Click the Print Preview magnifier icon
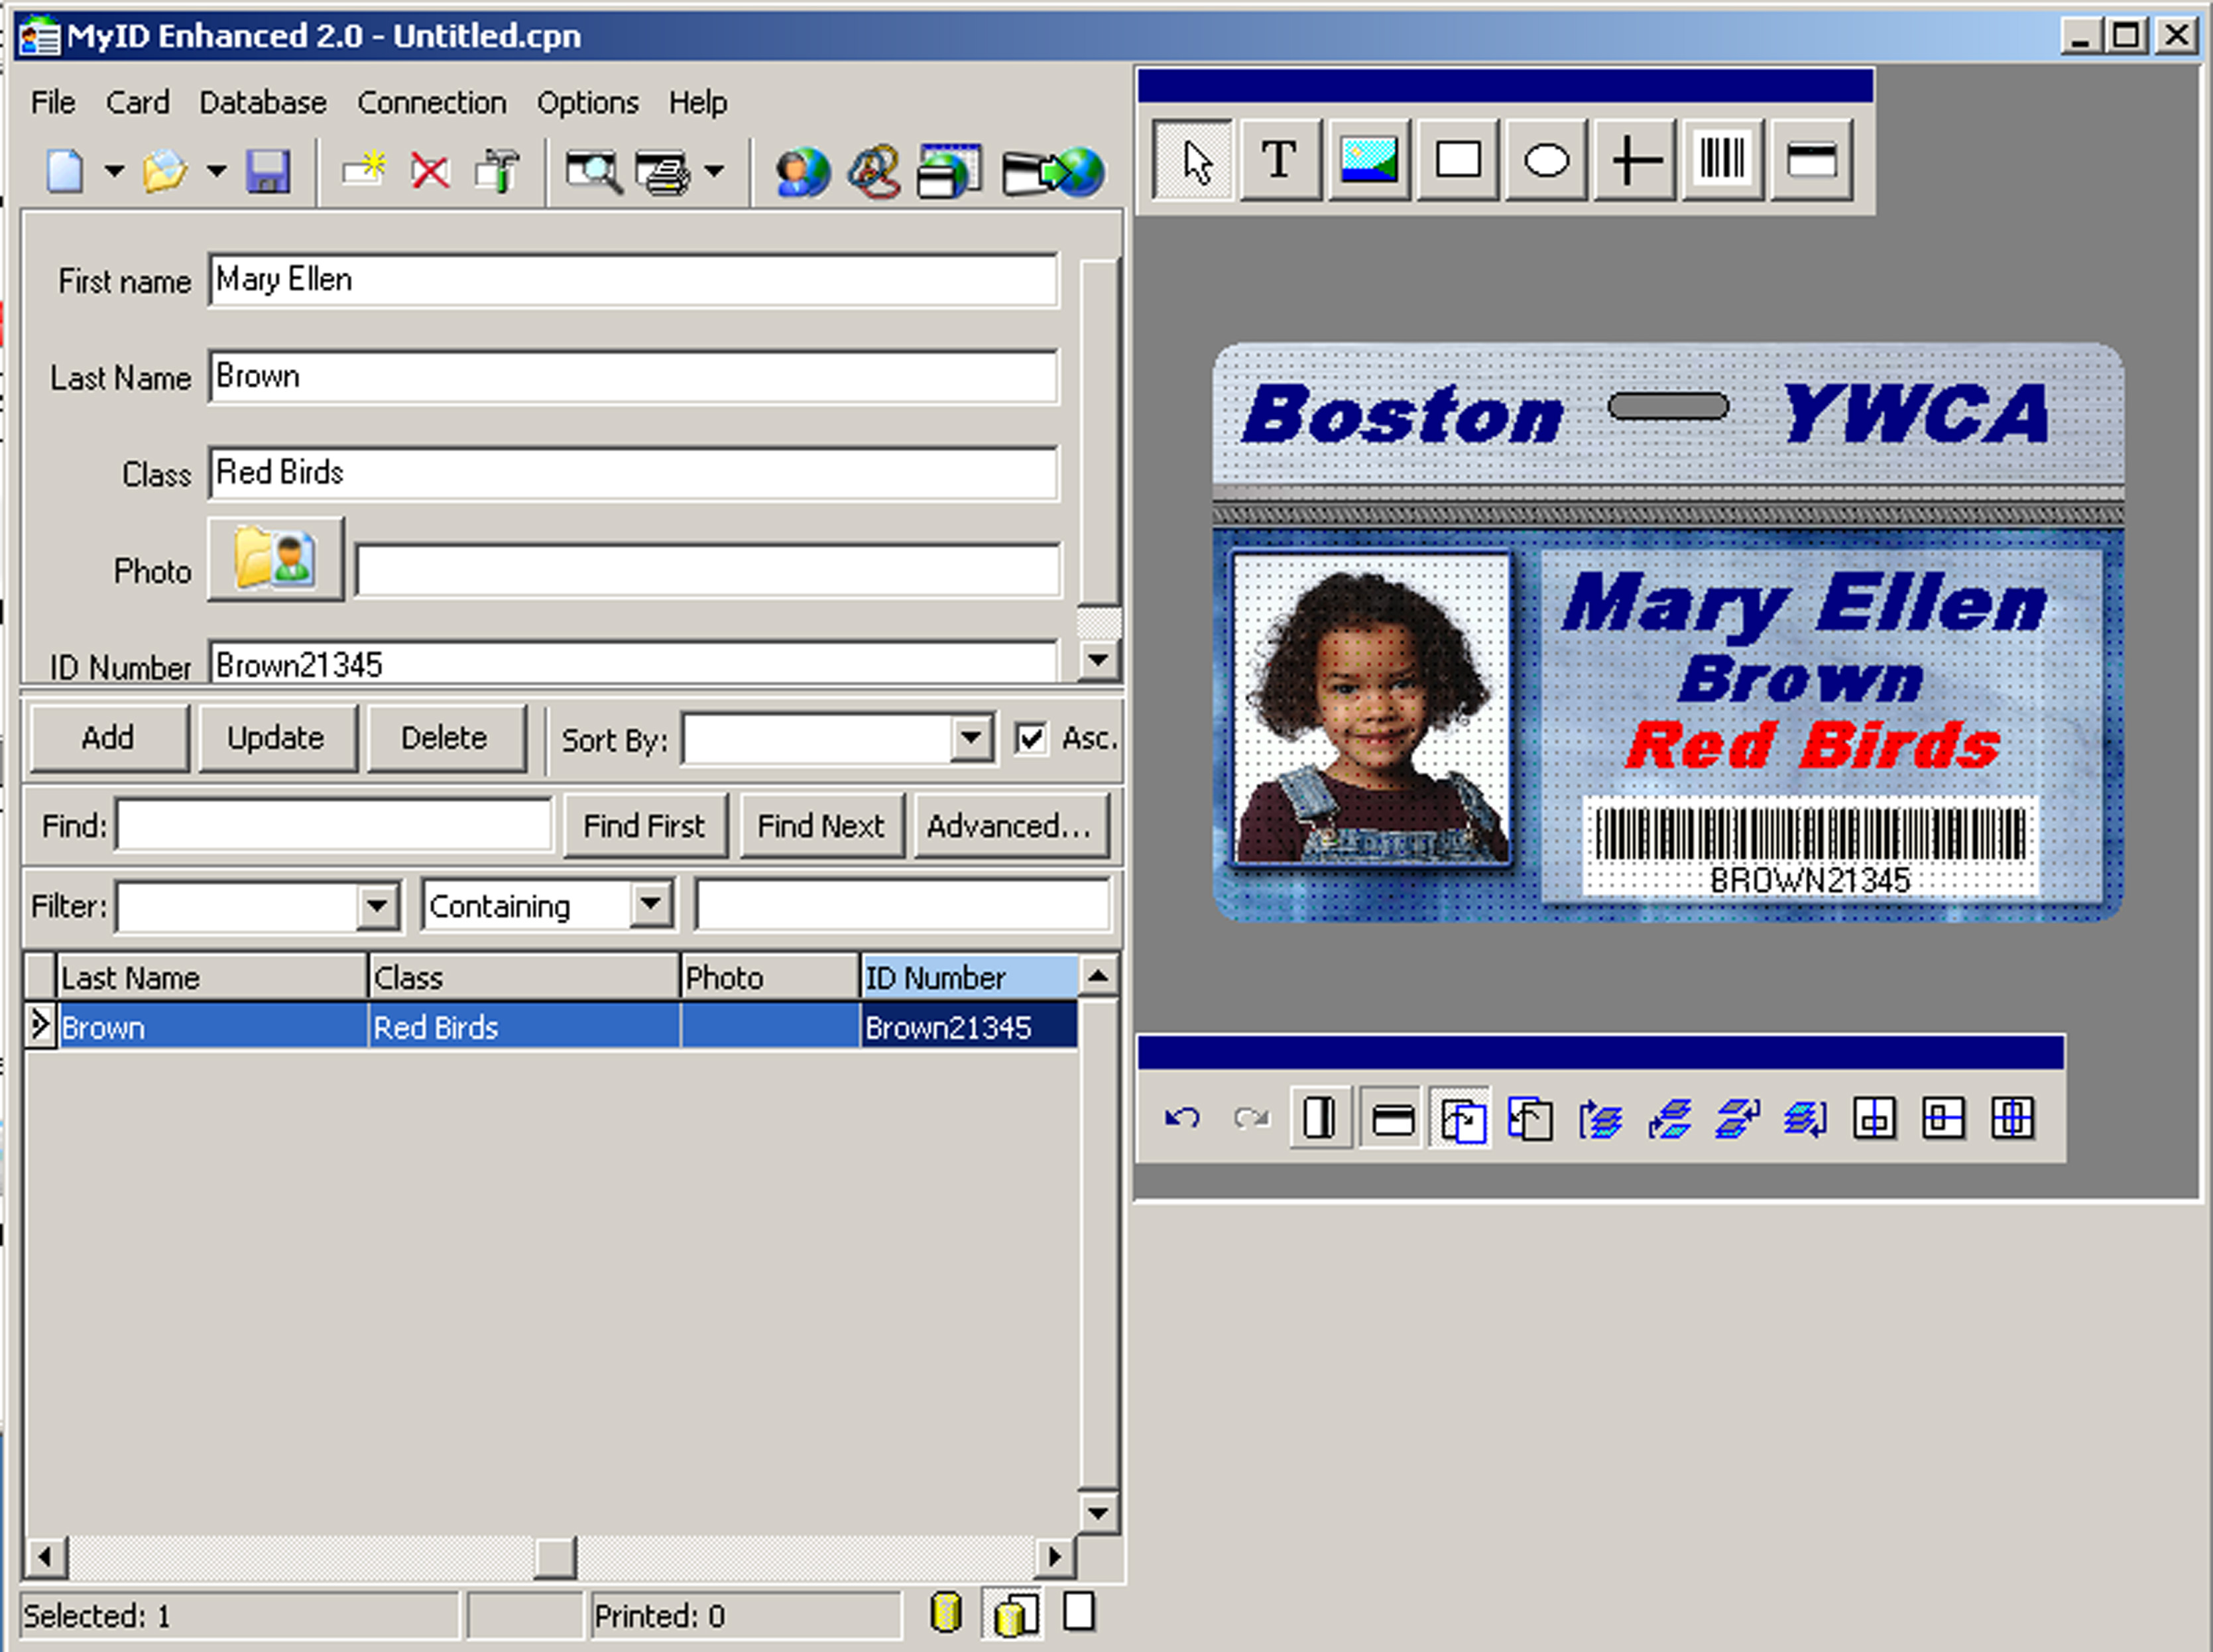The width and height of the screenshot is (2213, 1652). click(x=594, y=171)
